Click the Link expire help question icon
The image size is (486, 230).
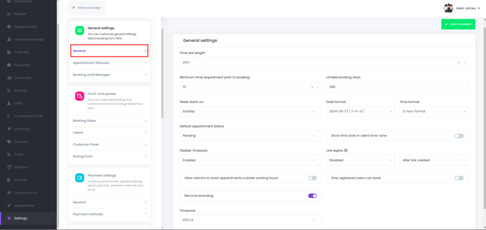tap(346, 151)
